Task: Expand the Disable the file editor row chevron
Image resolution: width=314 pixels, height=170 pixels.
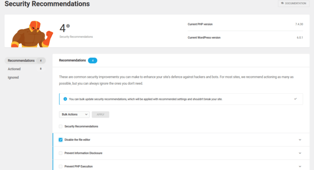Action: pos(300,140)
